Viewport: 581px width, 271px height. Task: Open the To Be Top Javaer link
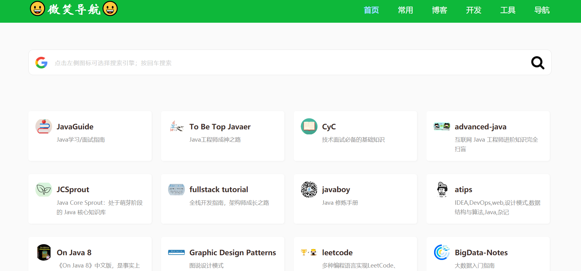(220, 127)
